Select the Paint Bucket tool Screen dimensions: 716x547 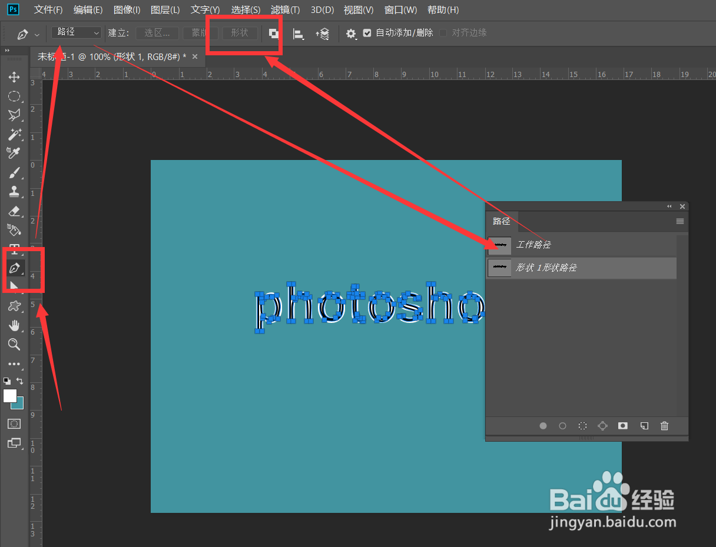[x=14, y=229]
